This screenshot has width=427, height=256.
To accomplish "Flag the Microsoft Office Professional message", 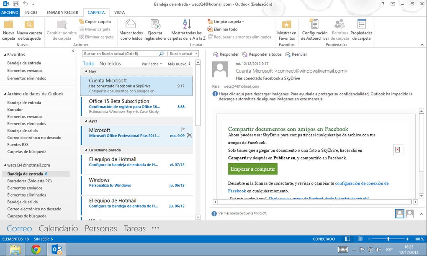I will pos(183,129).
